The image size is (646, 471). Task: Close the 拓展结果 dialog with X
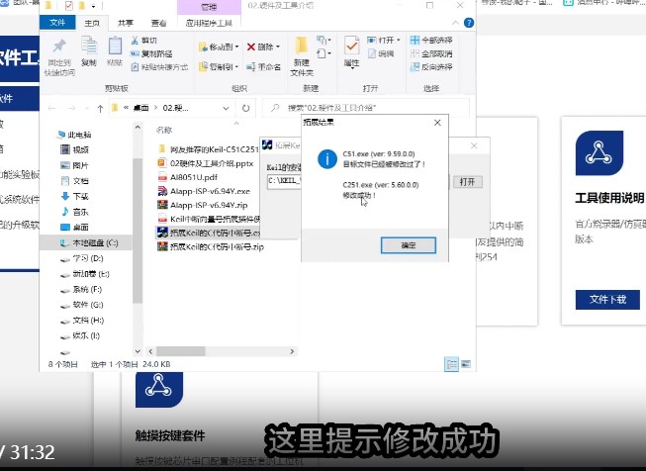pyautogui.click(x=437, y=123)
